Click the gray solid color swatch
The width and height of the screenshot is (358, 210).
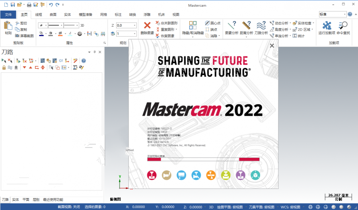point(51,34)
